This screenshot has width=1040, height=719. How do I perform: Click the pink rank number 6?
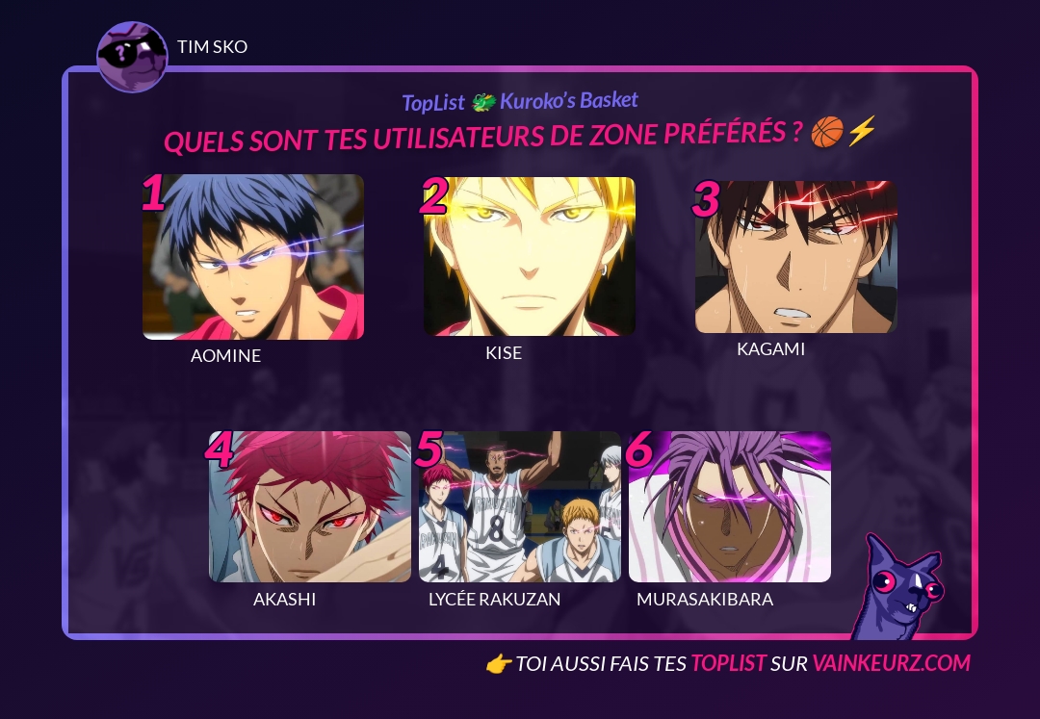639,449
